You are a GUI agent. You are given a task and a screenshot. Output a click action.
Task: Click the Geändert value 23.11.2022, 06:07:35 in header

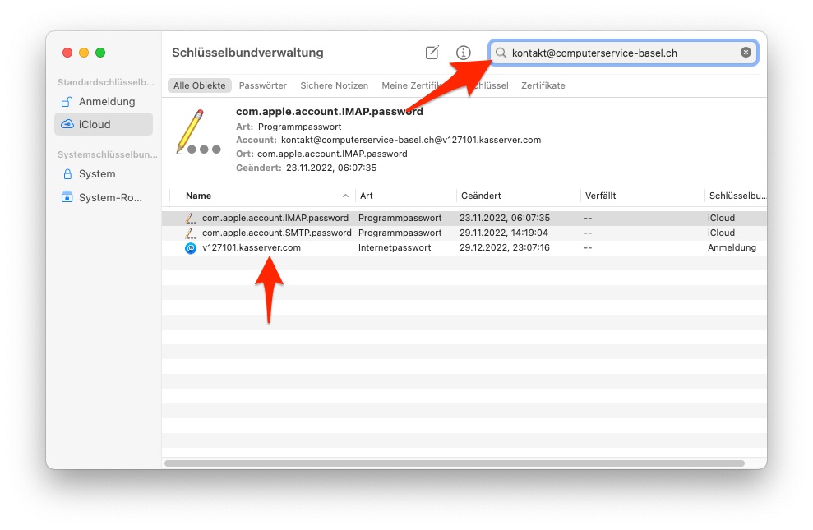pos(331,168)
